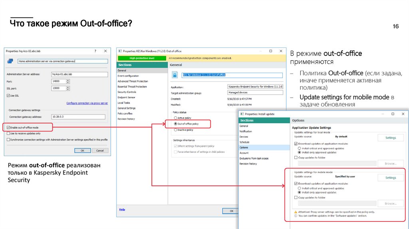
Task: Click Browse for local mode updates folder
Action: click(x=391, y=164)
